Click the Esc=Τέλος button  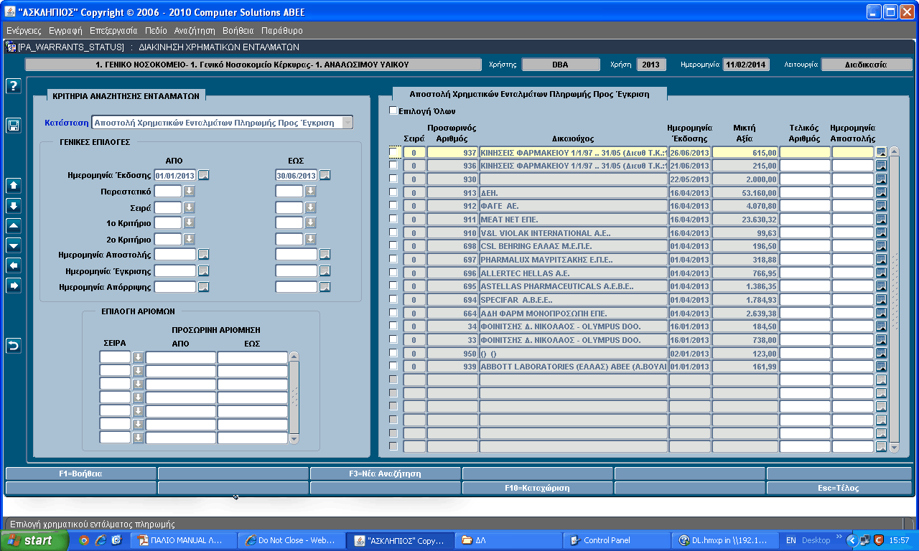coord(839,488)
